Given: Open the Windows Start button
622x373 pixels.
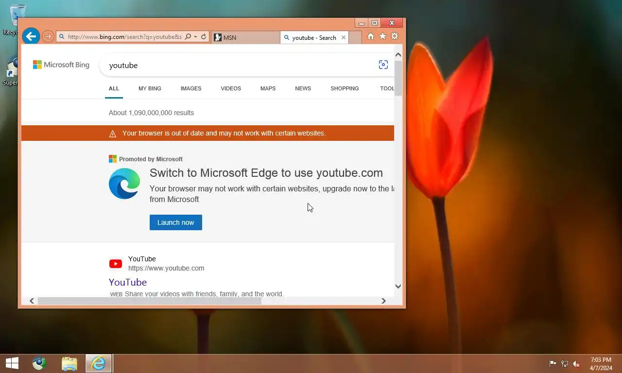Looking at the screenshot, I should tap(12, 363).
